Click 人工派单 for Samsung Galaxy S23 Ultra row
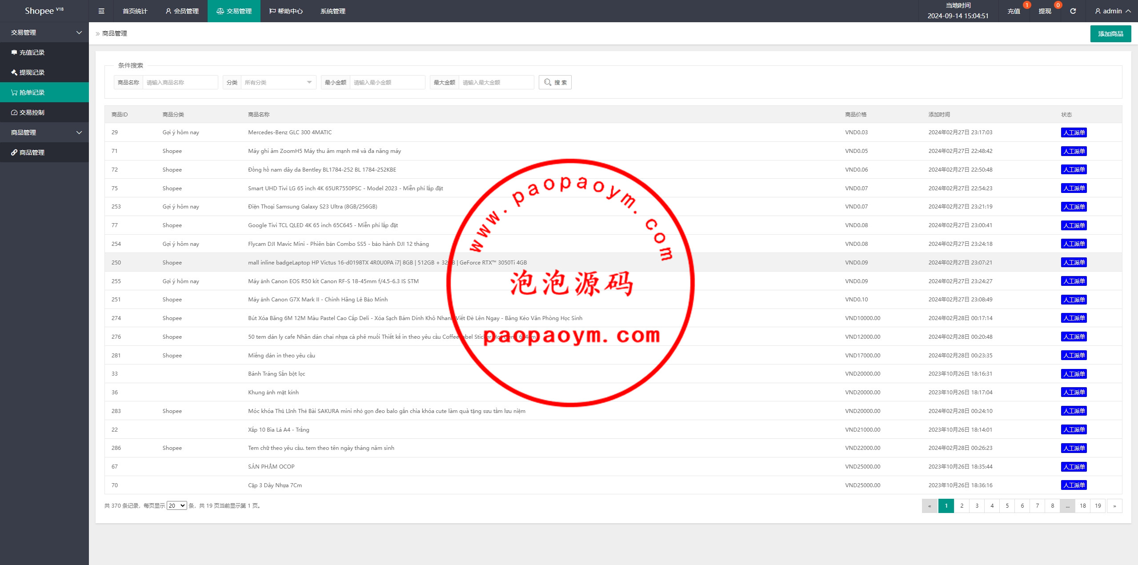1138x565 pixels. (1074, 207)
